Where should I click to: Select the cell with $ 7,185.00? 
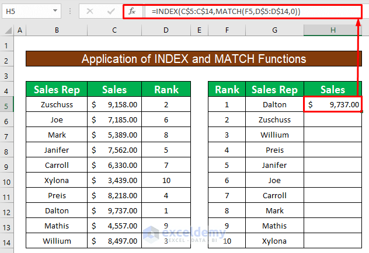114,120
